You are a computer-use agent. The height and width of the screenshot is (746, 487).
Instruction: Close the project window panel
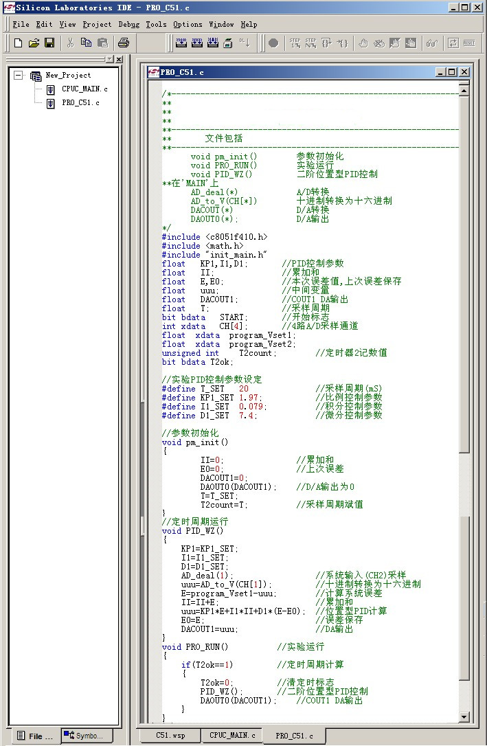coord(119,60)
